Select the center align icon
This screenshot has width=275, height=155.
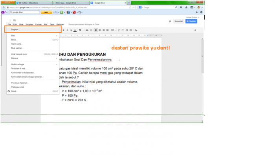point(100,30)
